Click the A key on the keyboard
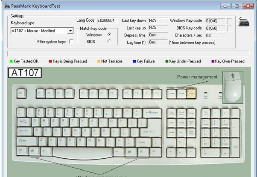Viewport: 257px width, 177px height. click(38, 132)
